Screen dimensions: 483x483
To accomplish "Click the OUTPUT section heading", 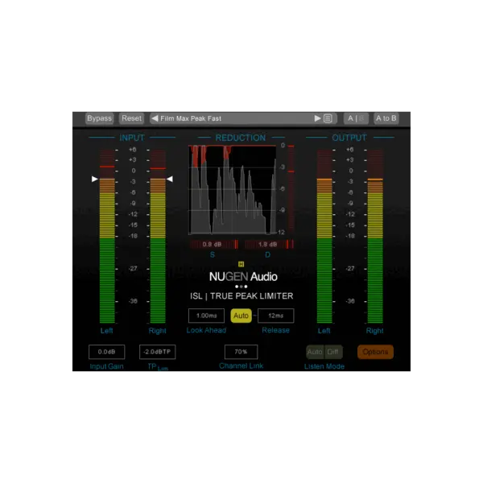I will (349, 138).
